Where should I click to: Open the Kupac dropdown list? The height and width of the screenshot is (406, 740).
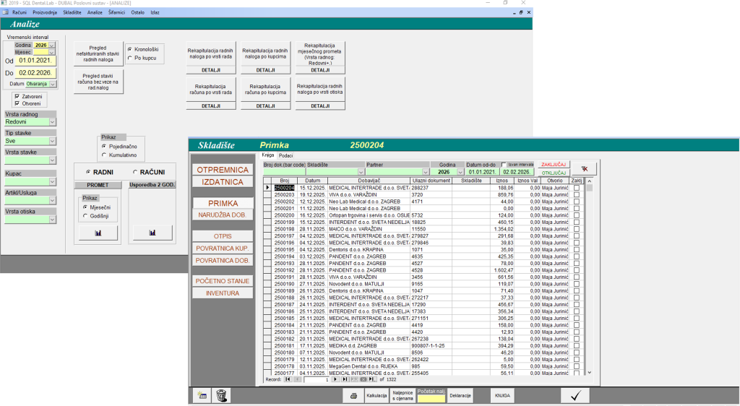click(x=52, y=181)
